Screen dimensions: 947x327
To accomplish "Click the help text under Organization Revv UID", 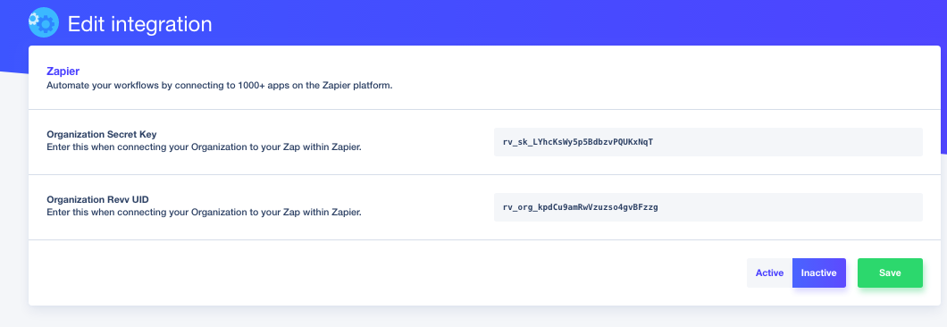I will (x=204, y=212).
